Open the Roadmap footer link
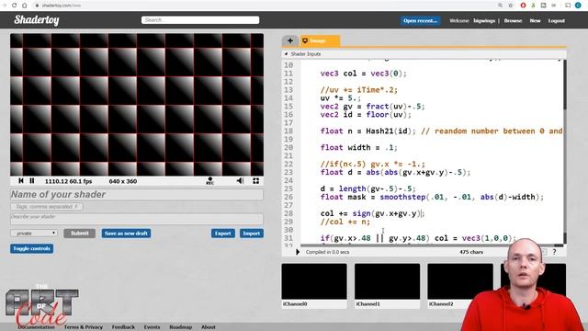The width and height of the screenshot is (588, 331). [180, 327]
